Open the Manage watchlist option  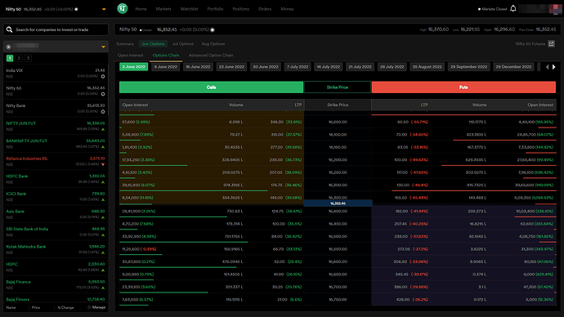point(96,307)
